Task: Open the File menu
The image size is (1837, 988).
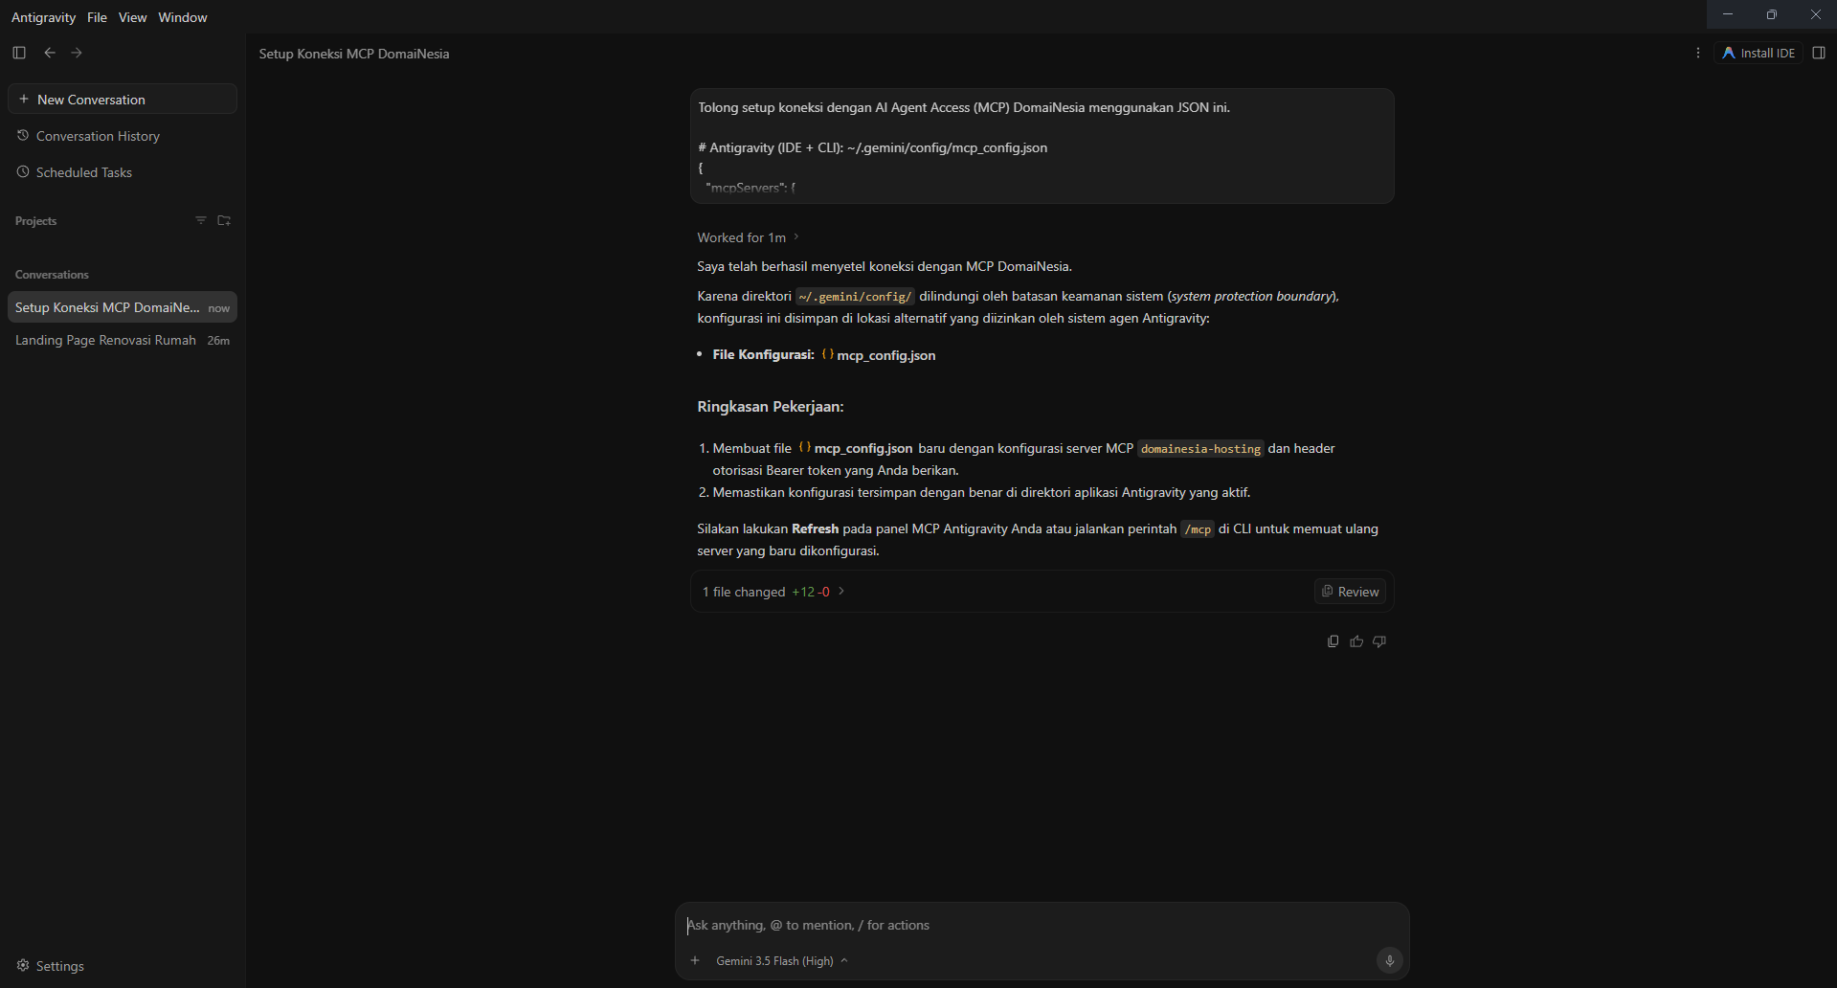Action: pos(97,17)
